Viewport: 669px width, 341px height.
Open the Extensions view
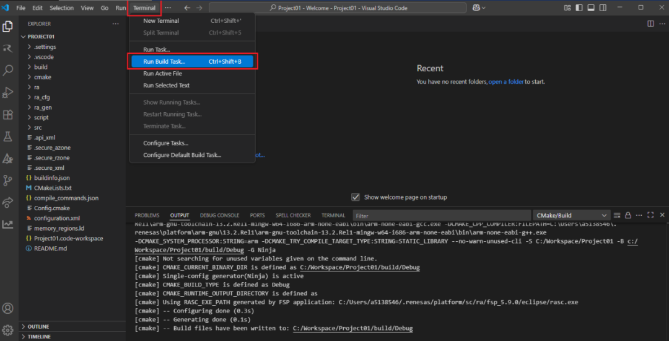8,115
